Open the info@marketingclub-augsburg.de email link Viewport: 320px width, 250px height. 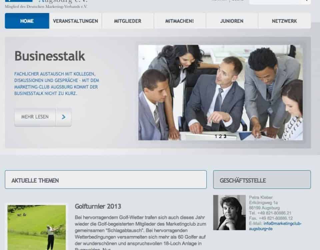pos(275,226)
